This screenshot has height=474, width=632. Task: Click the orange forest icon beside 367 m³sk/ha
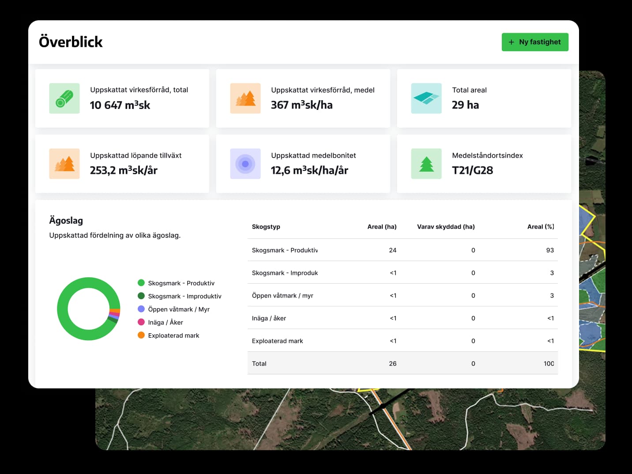point(245,98)
